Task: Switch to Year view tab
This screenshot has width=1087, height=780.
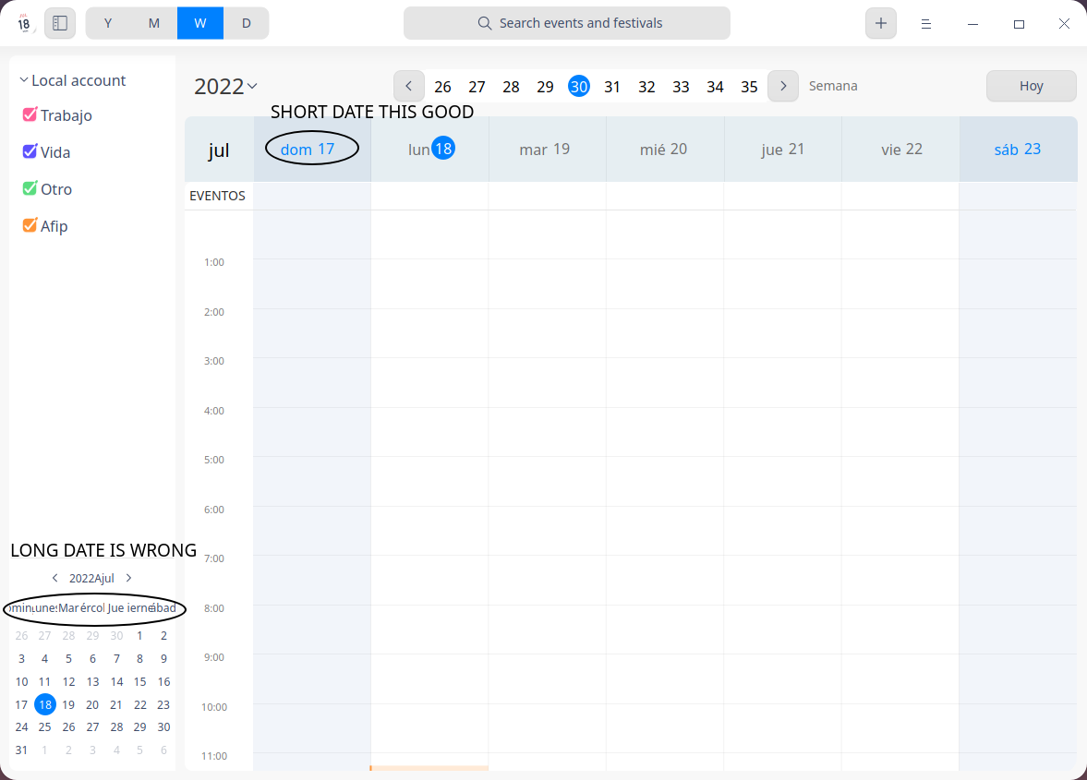Action: point(108,23)
